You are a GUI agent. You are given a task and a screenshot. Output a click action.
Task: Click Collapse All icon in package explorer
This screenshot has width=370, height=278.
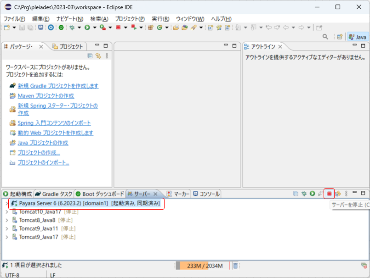point(90,56)
